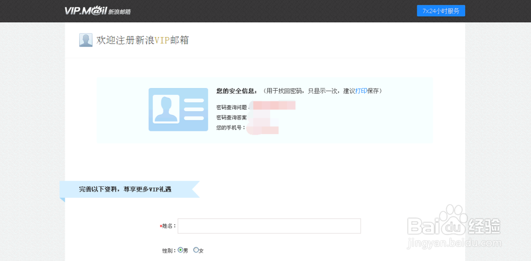
Task: Open the 7×24小时服务 button
Action: tap(441, 11)
